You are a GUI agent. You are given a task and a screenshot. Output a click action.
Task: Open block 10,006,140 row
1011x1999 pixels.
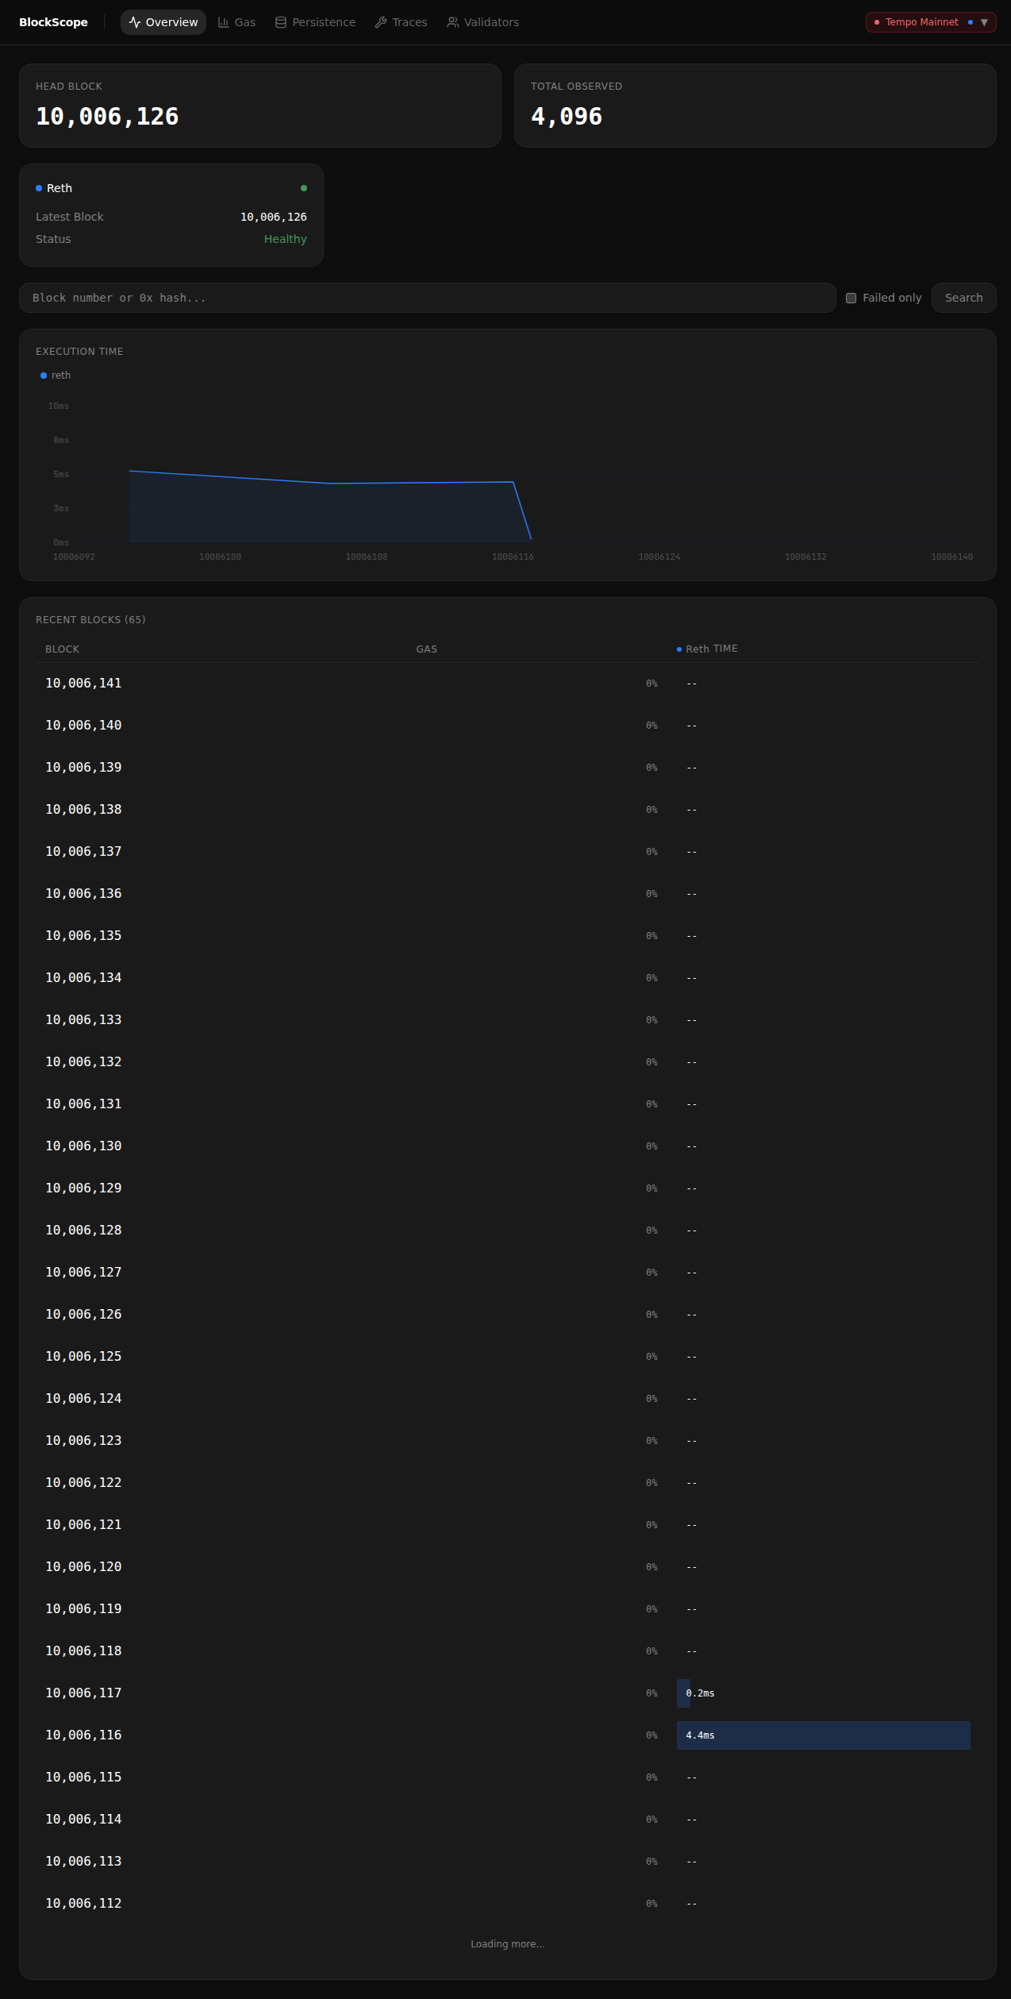pos(508,726)
